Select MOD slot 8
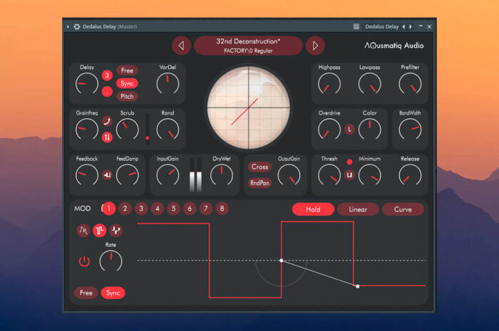 222,209
